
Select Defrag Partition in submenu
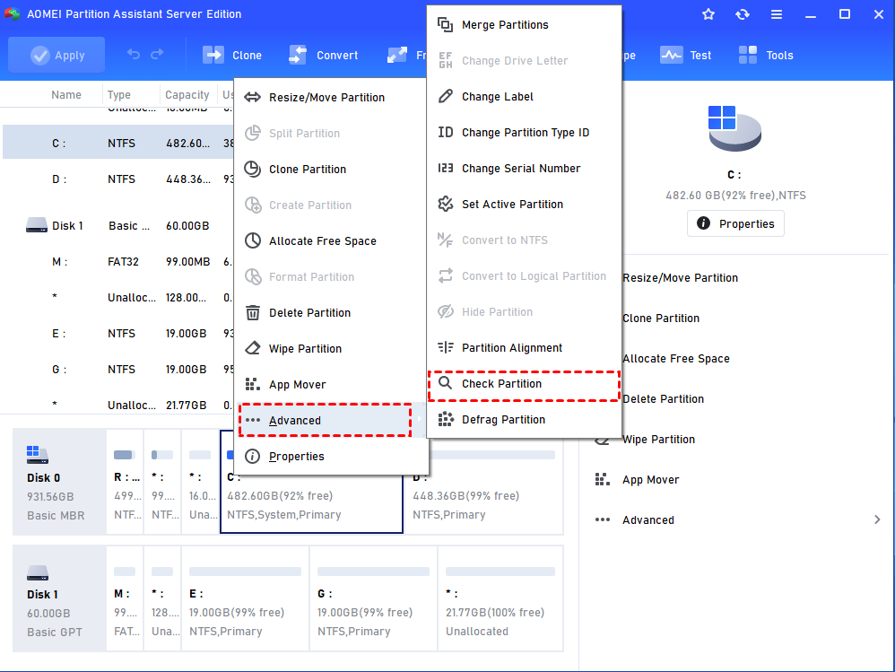pyautogui.click(x=524, y=420)
